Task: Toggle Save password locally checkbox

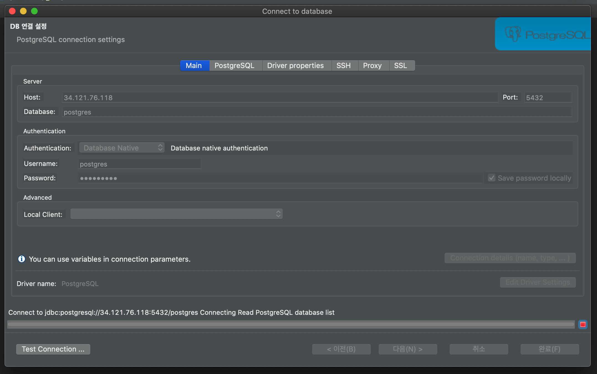Action: [492, 178]
